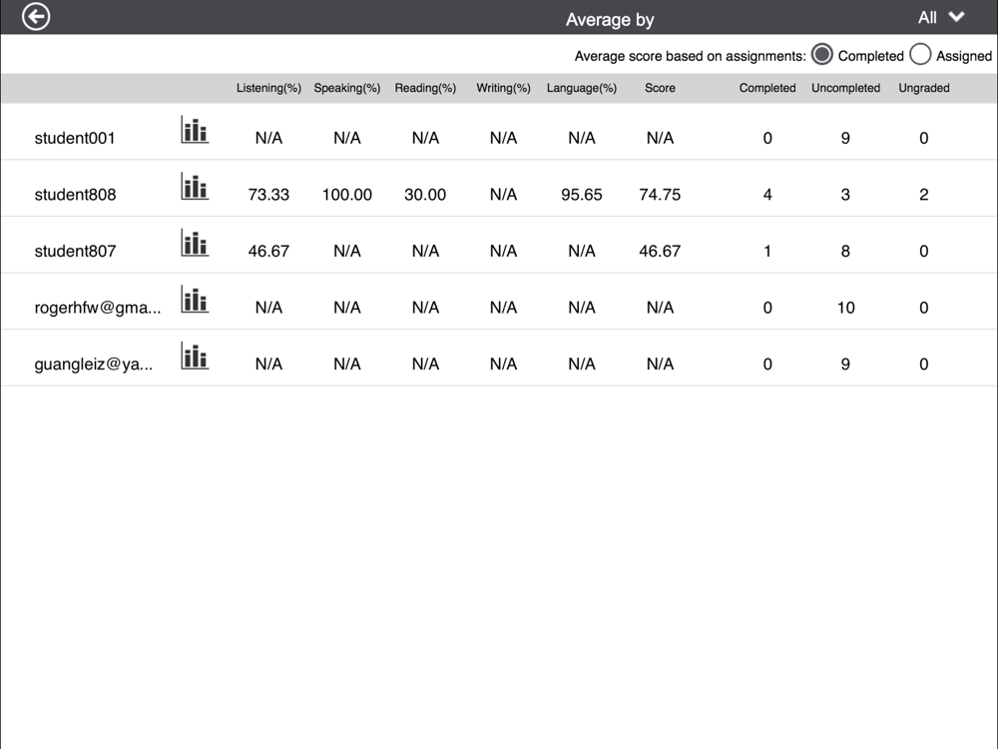This screenshot has width=998, height=749.
Task: Click the 95.65 language value
Action: tap(582, 195)
